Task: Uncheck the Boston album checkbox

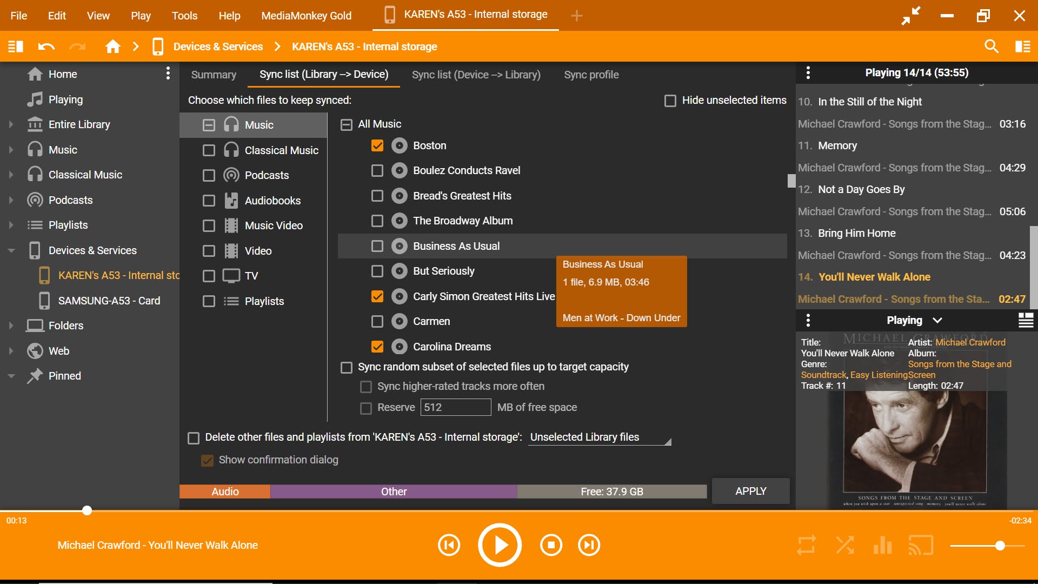Action: click(377, 145)
